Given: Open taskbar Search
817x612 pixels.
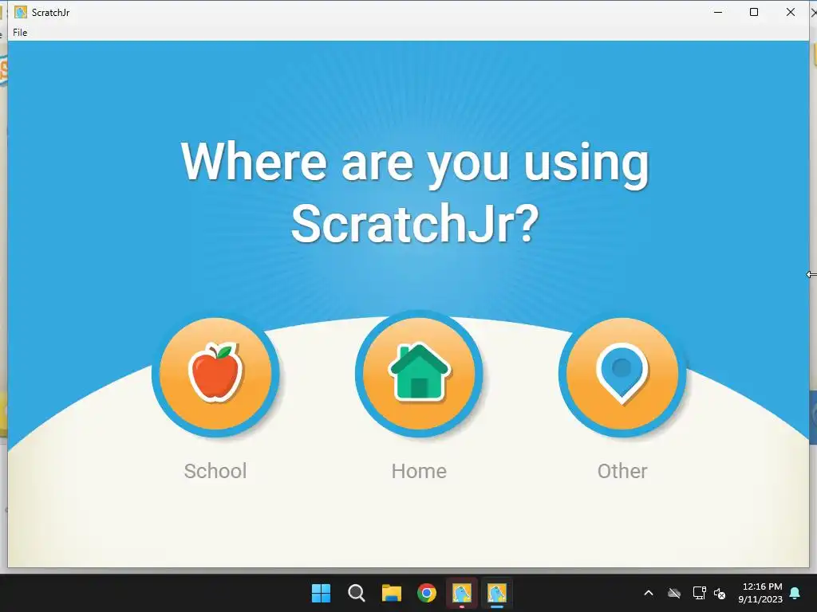Looking at the screenshot, I should [x=357, y=593].
